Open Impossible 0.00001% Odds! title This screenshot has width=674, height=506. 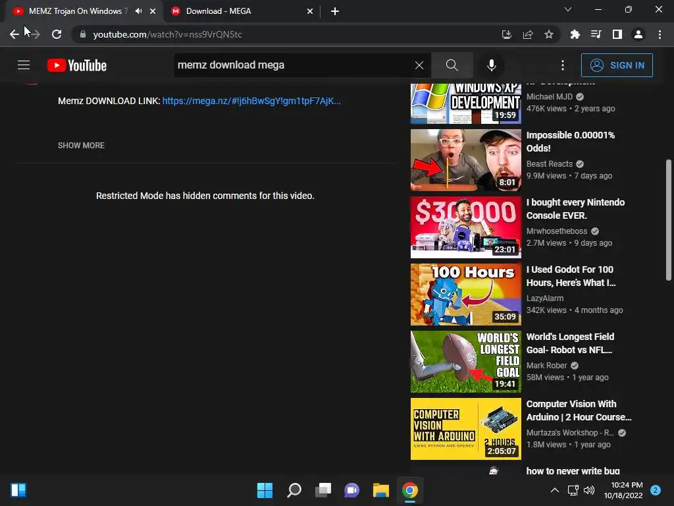coord(571,142)
